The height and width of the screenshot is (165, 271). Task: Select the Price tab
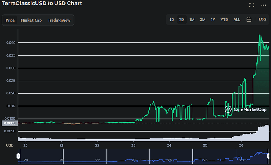pos(10,20)
